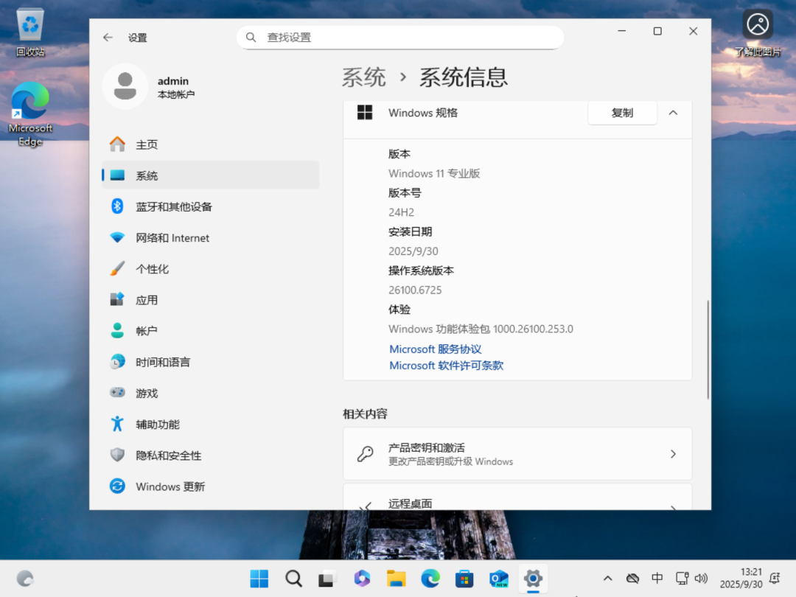796x597 pixels.
Task: Click the admin account avatar
Action: [x=125, y=86]
